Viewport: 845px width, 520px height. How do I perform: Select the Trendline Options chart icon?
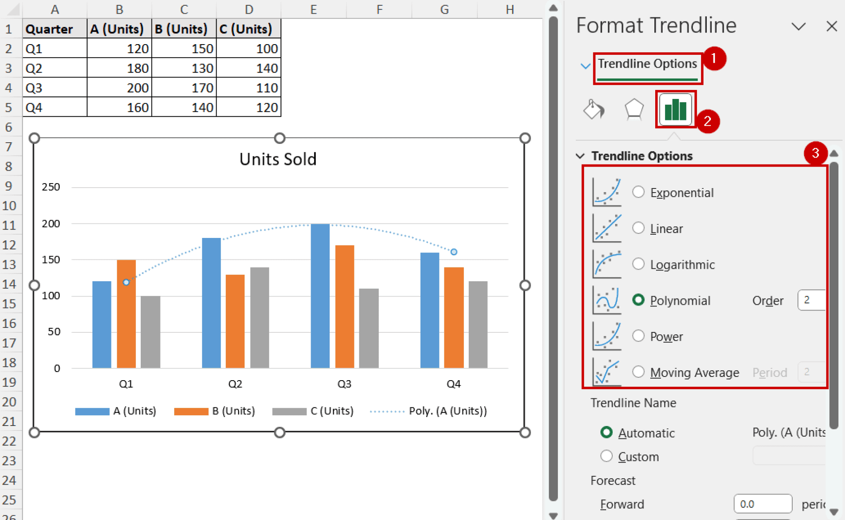pos(675,109)
